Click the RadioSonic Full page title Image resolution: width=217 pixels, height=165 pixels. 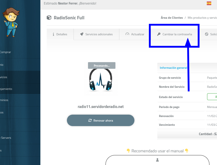click(69, 18)
